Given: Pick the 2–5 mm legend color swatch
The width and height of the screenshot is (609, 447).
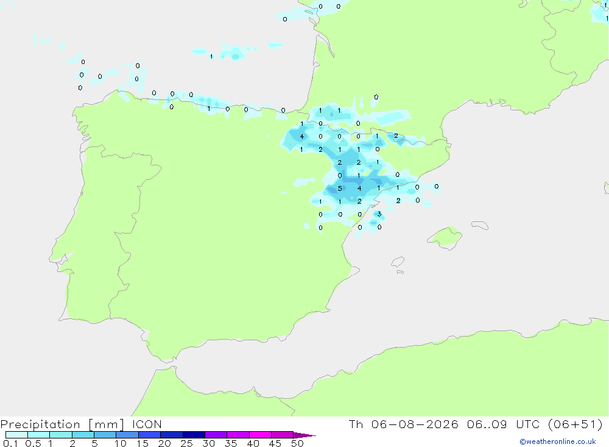Looking at the screenshot, I should coord(83,435).
